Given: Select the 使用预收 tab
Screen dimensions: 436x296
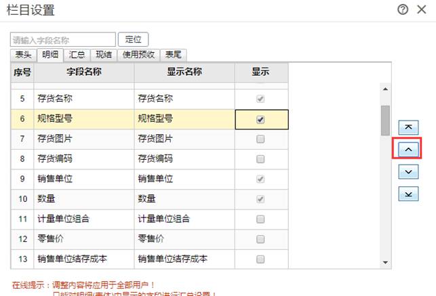Looking at the screenshot, I should (x=138, y=56).
